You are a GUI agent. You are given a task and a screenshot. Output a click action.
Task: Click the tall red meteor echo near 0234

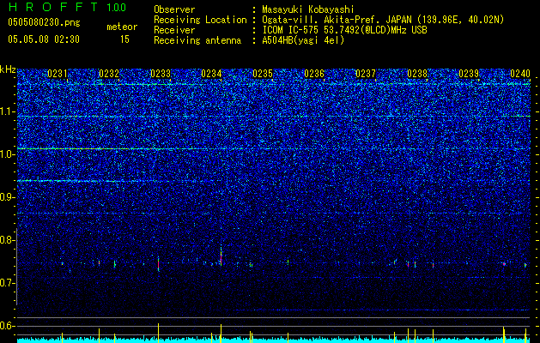221,257
